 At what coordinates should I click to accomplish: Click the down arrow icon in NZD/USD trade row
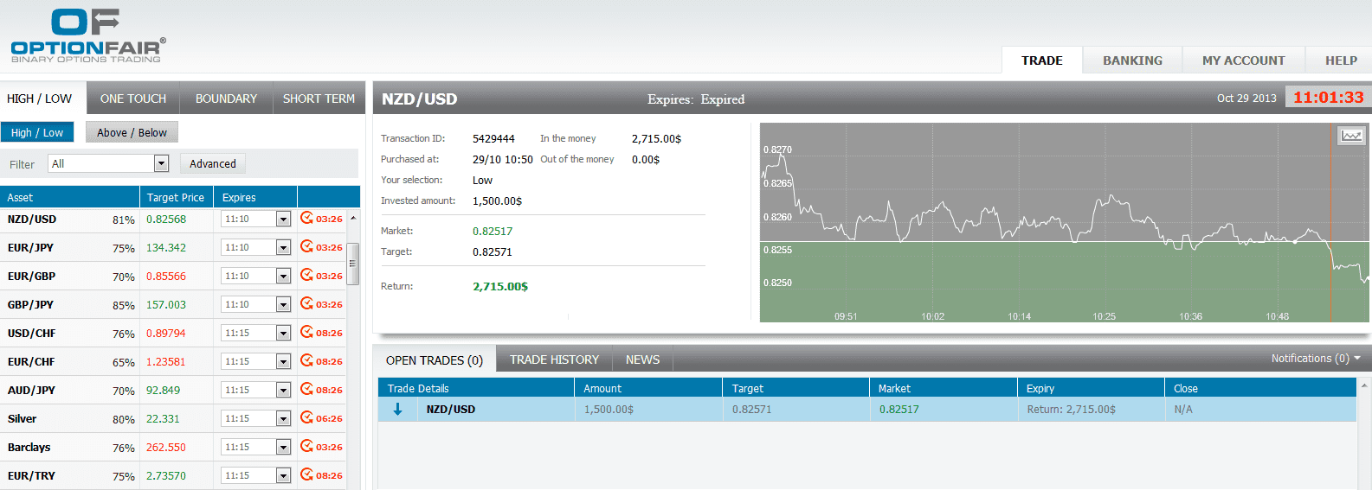[x=397, y=409]
